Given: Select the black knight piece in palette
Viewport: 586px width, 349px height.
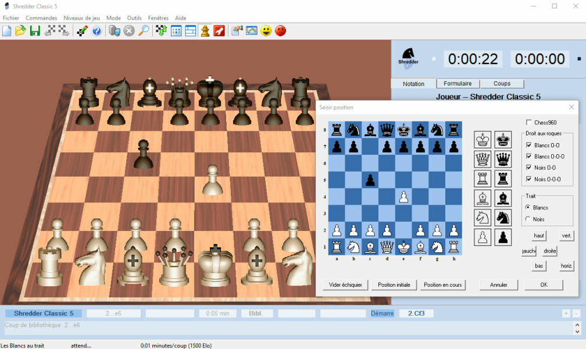Looking at the screenshot, I should coord(503,218).
